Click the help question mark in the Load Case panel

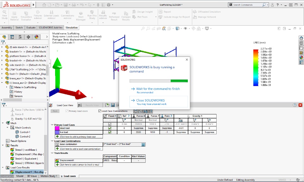pos(295,105)
